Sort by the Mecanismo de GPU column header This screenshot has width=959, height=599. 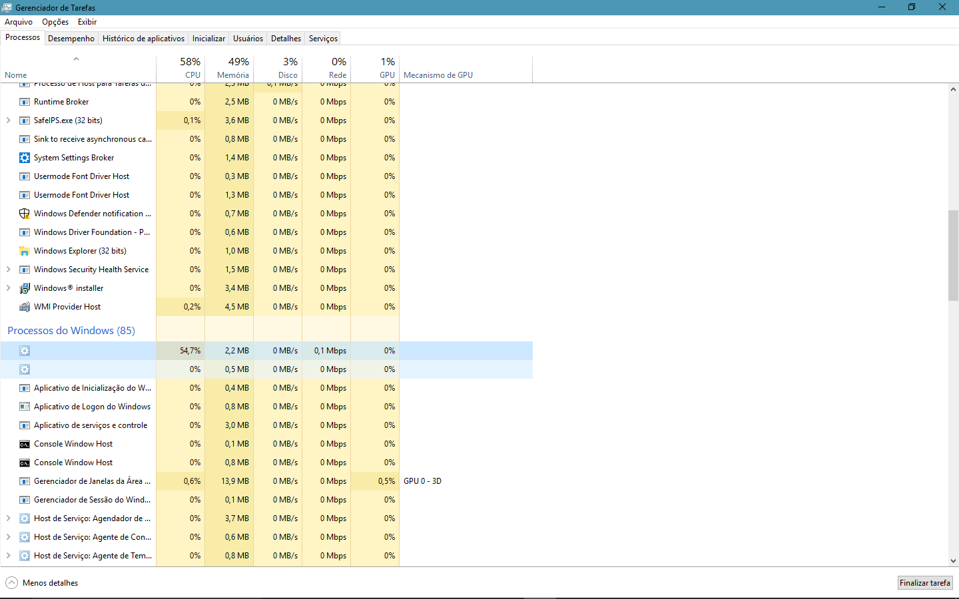(466, 69)
